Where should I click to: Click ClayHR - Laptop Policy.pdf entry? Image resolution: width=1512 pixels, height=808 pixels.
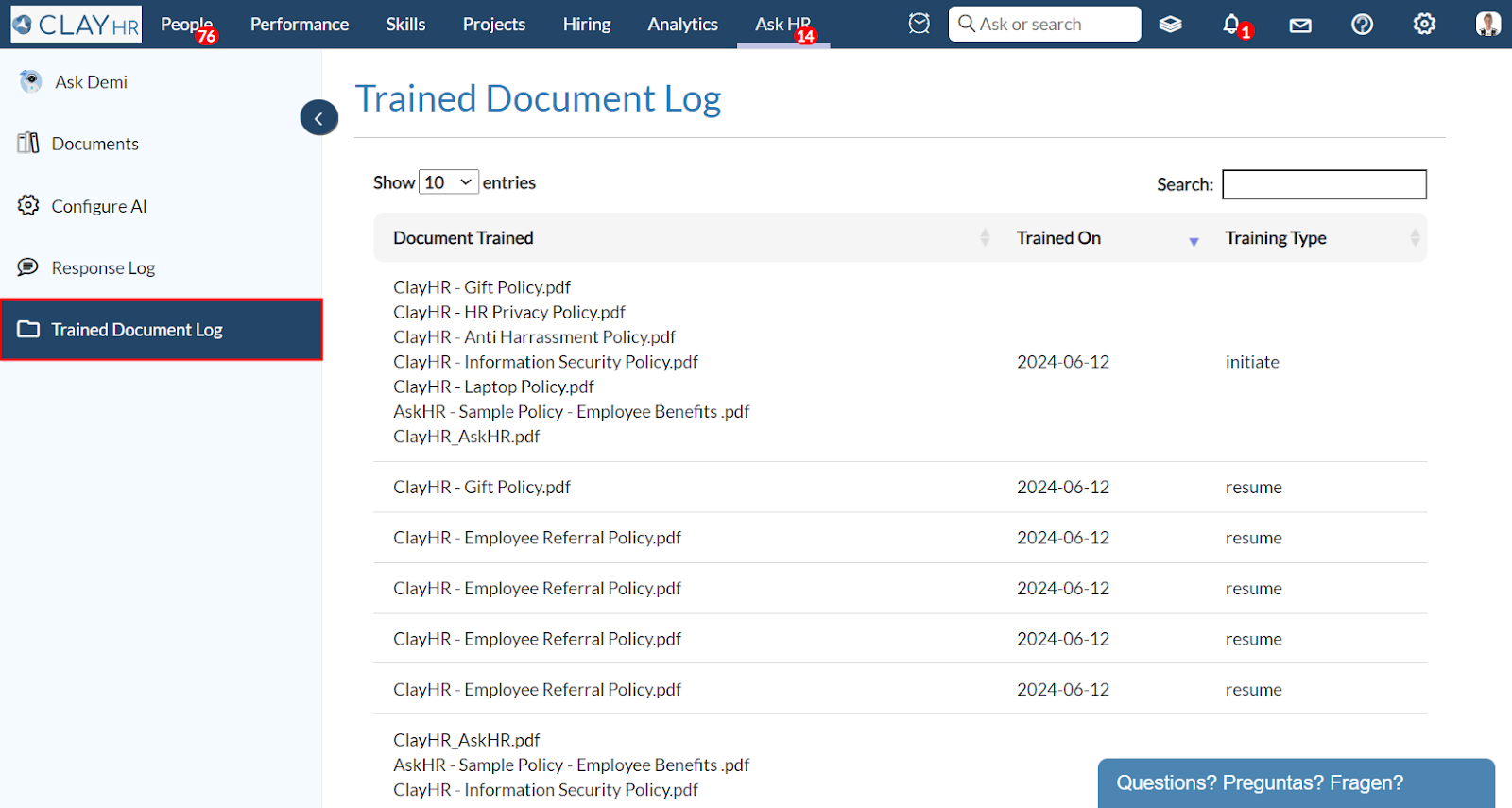493,387
